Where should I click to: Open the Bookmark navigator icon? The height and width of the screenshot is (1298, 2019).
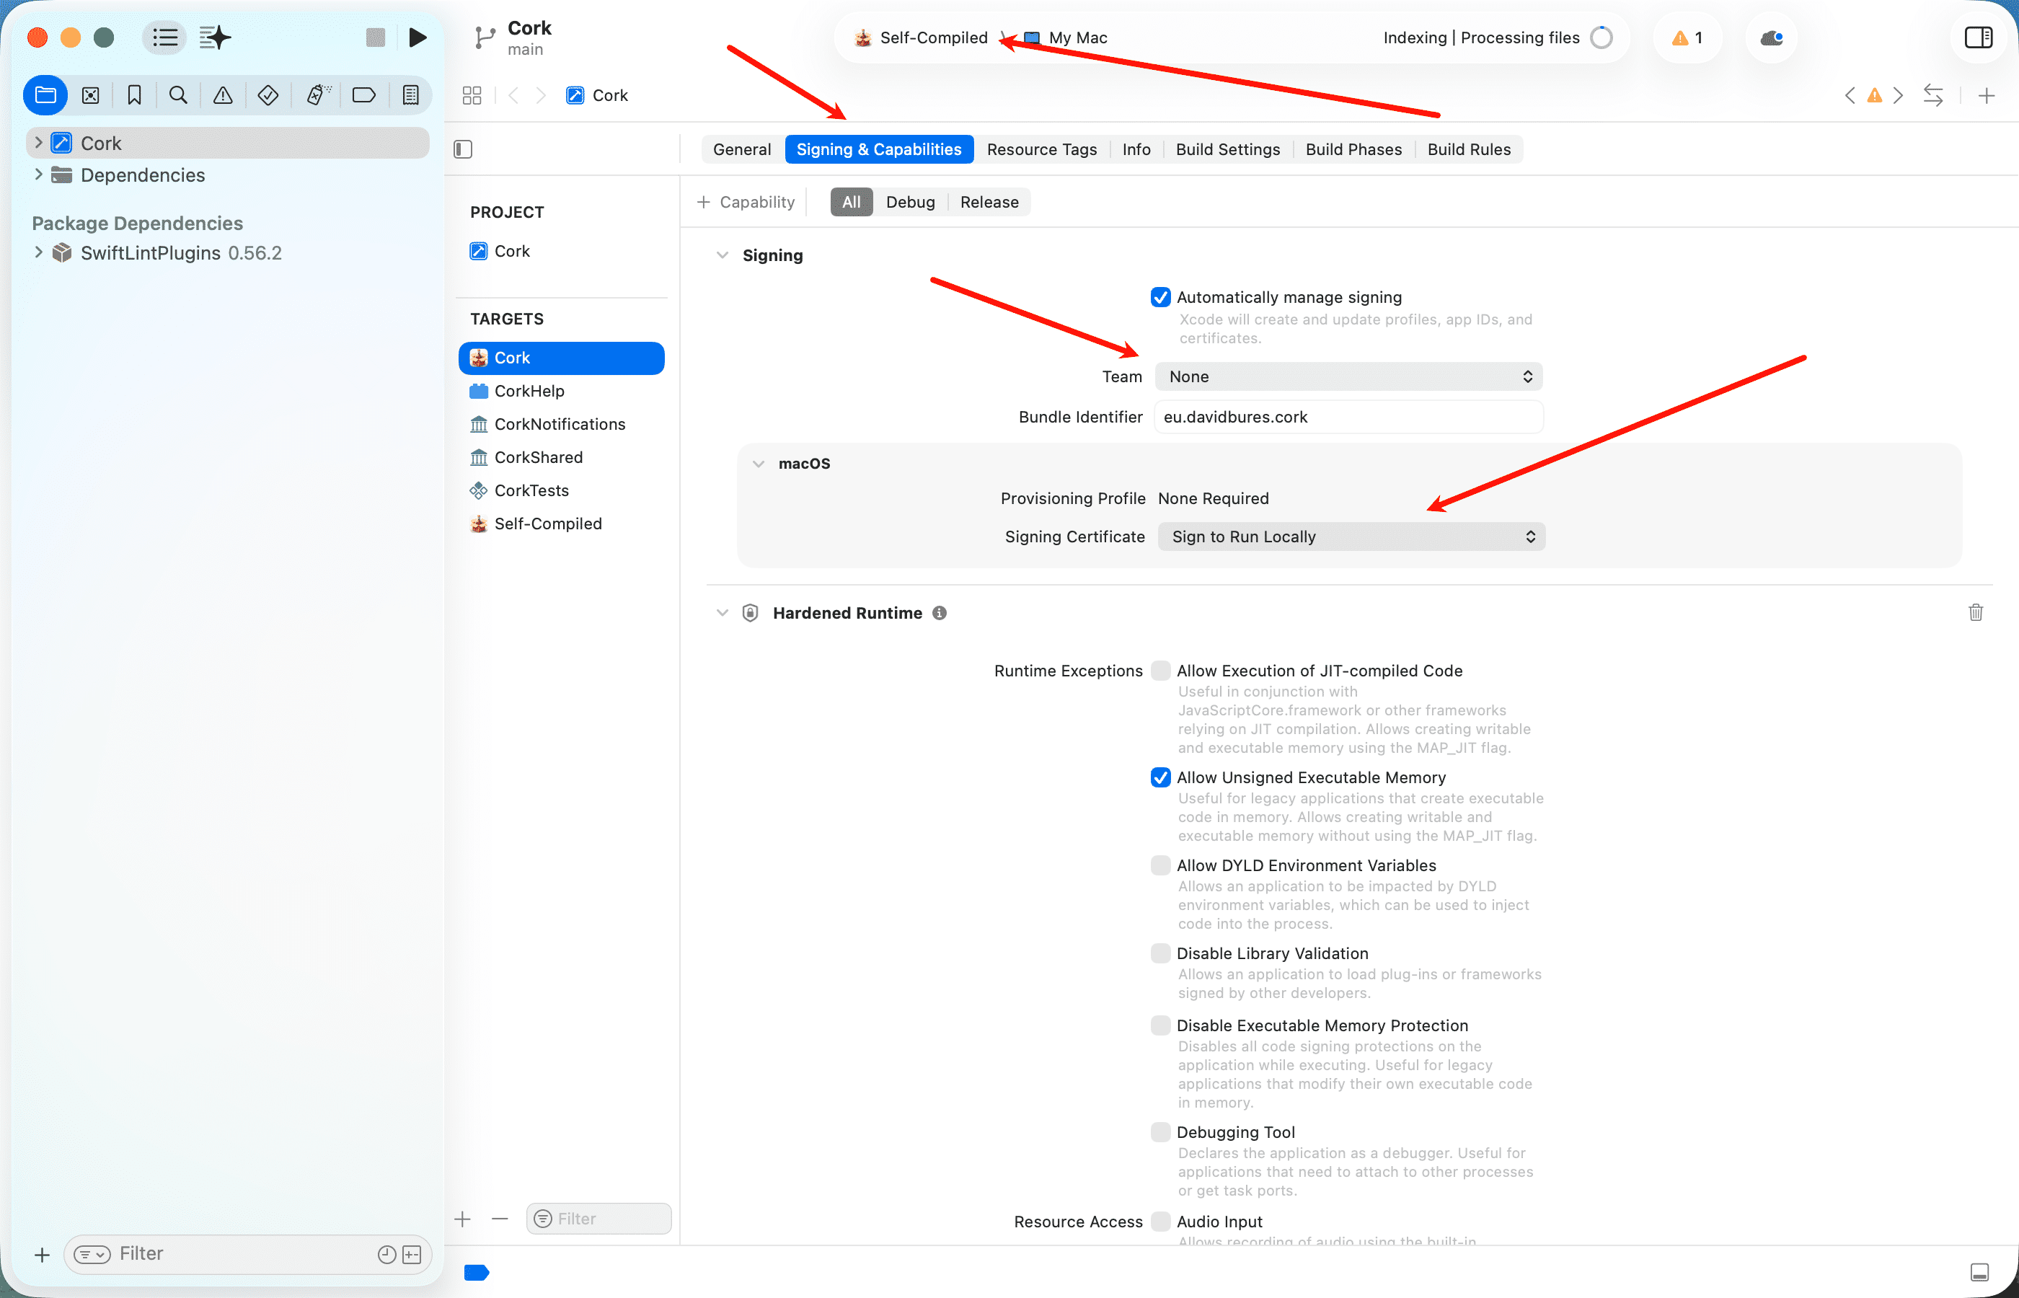[134, 95]
